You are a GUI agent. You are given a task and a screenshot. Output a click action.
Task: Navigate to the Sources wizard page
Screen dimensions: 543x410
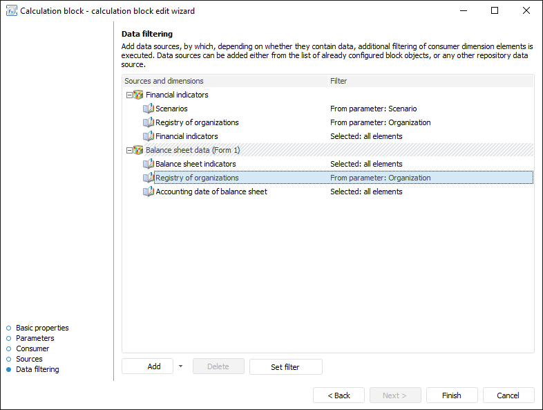pos(29,359)
